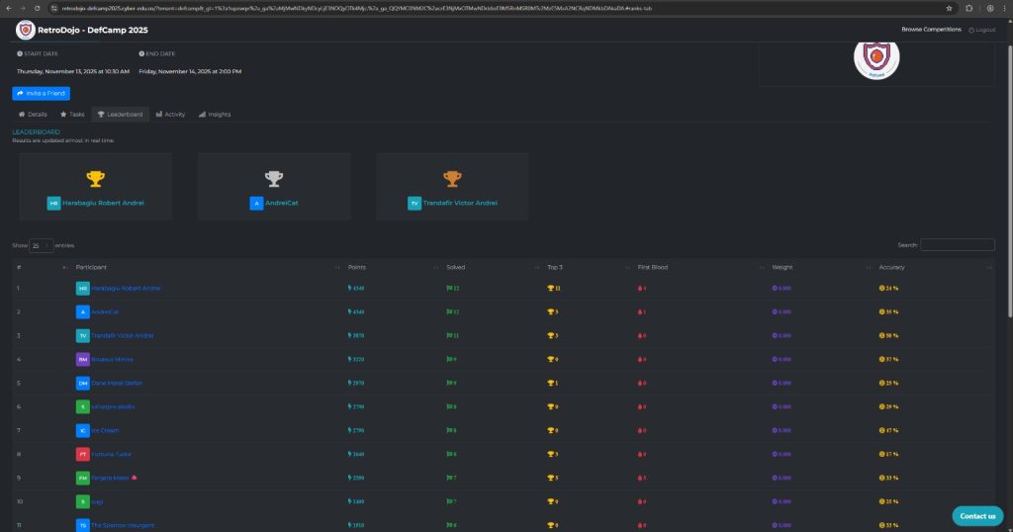Open the Insights tab
The height and width of the screenshot is (532, 1013).
click(x=215, y=115)
